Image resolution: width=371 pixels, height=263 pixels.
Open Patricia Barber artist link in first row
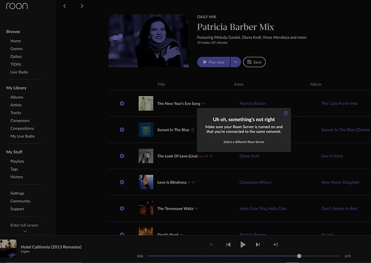coord(253,104)
